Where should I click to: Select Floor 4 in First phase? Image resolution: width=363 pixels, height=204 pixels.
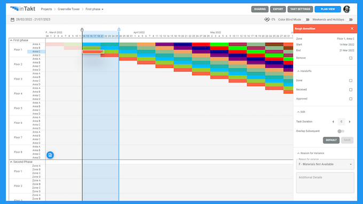click(x=18, y=93)
